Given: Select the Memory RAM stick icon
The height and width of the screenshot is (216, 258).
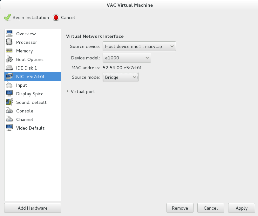Looking at the screenshot, I should click(x=9, y=51).
